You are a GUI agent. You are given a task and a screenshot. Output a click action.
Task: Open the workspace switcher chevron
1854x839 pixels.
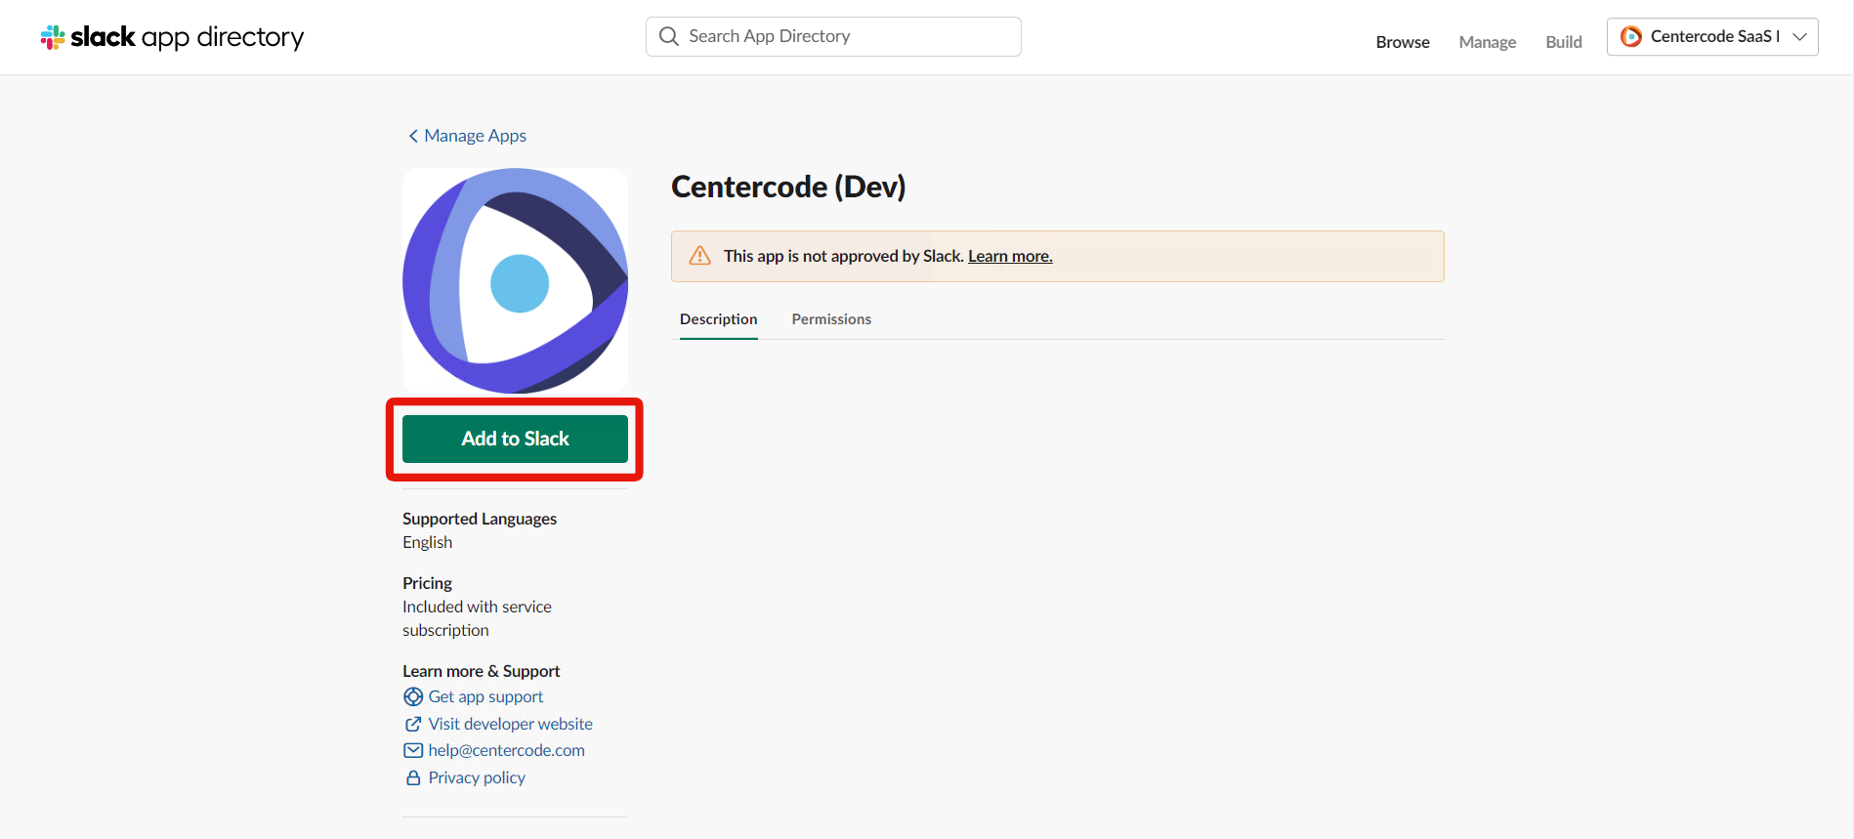coord(1799,36)
